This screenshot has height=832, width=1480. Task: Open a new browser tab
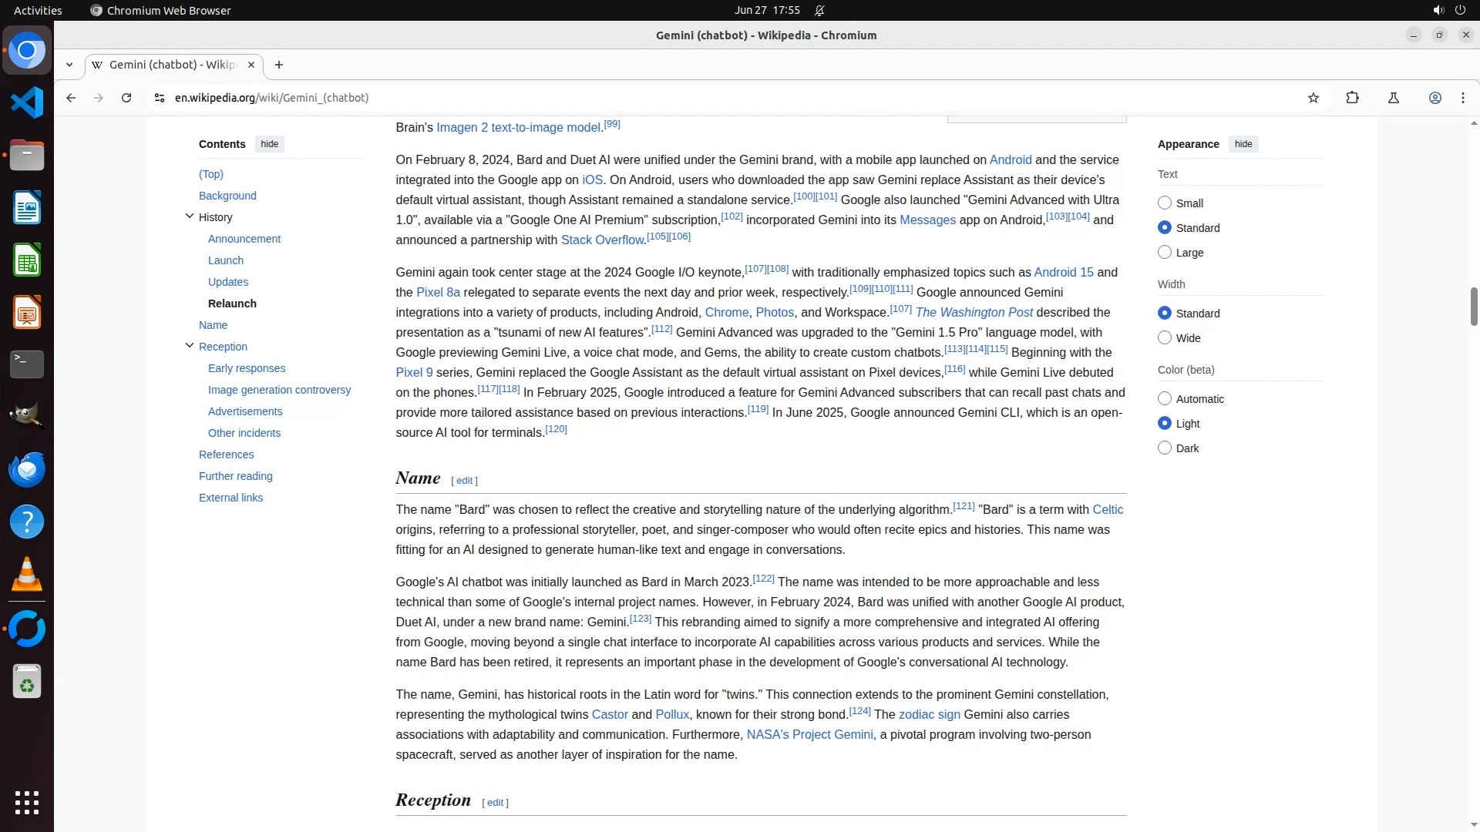pos(279,65)
